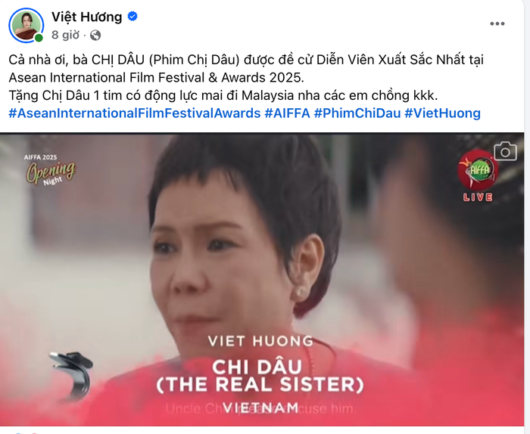Click the camera icon on the photo

[505, 151]
